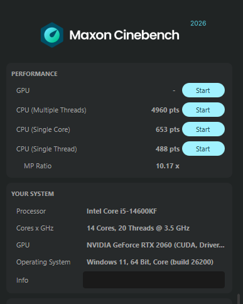Select the YOUR SYSTEM section header
The height and width of the screenshot is (304, 243).
tap(33, 194)
